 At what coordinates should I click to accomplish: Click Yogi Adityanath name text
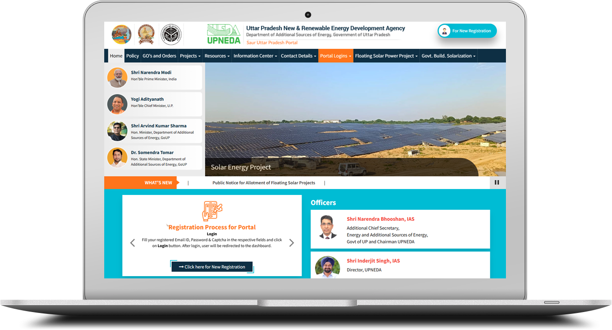click(147, 99)
